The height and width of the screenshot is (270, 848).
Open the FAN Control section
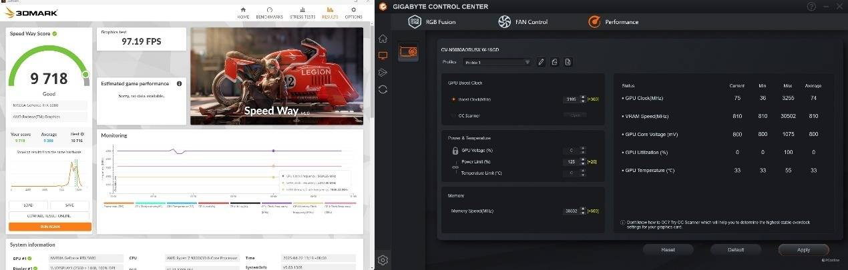pos(523,22)
